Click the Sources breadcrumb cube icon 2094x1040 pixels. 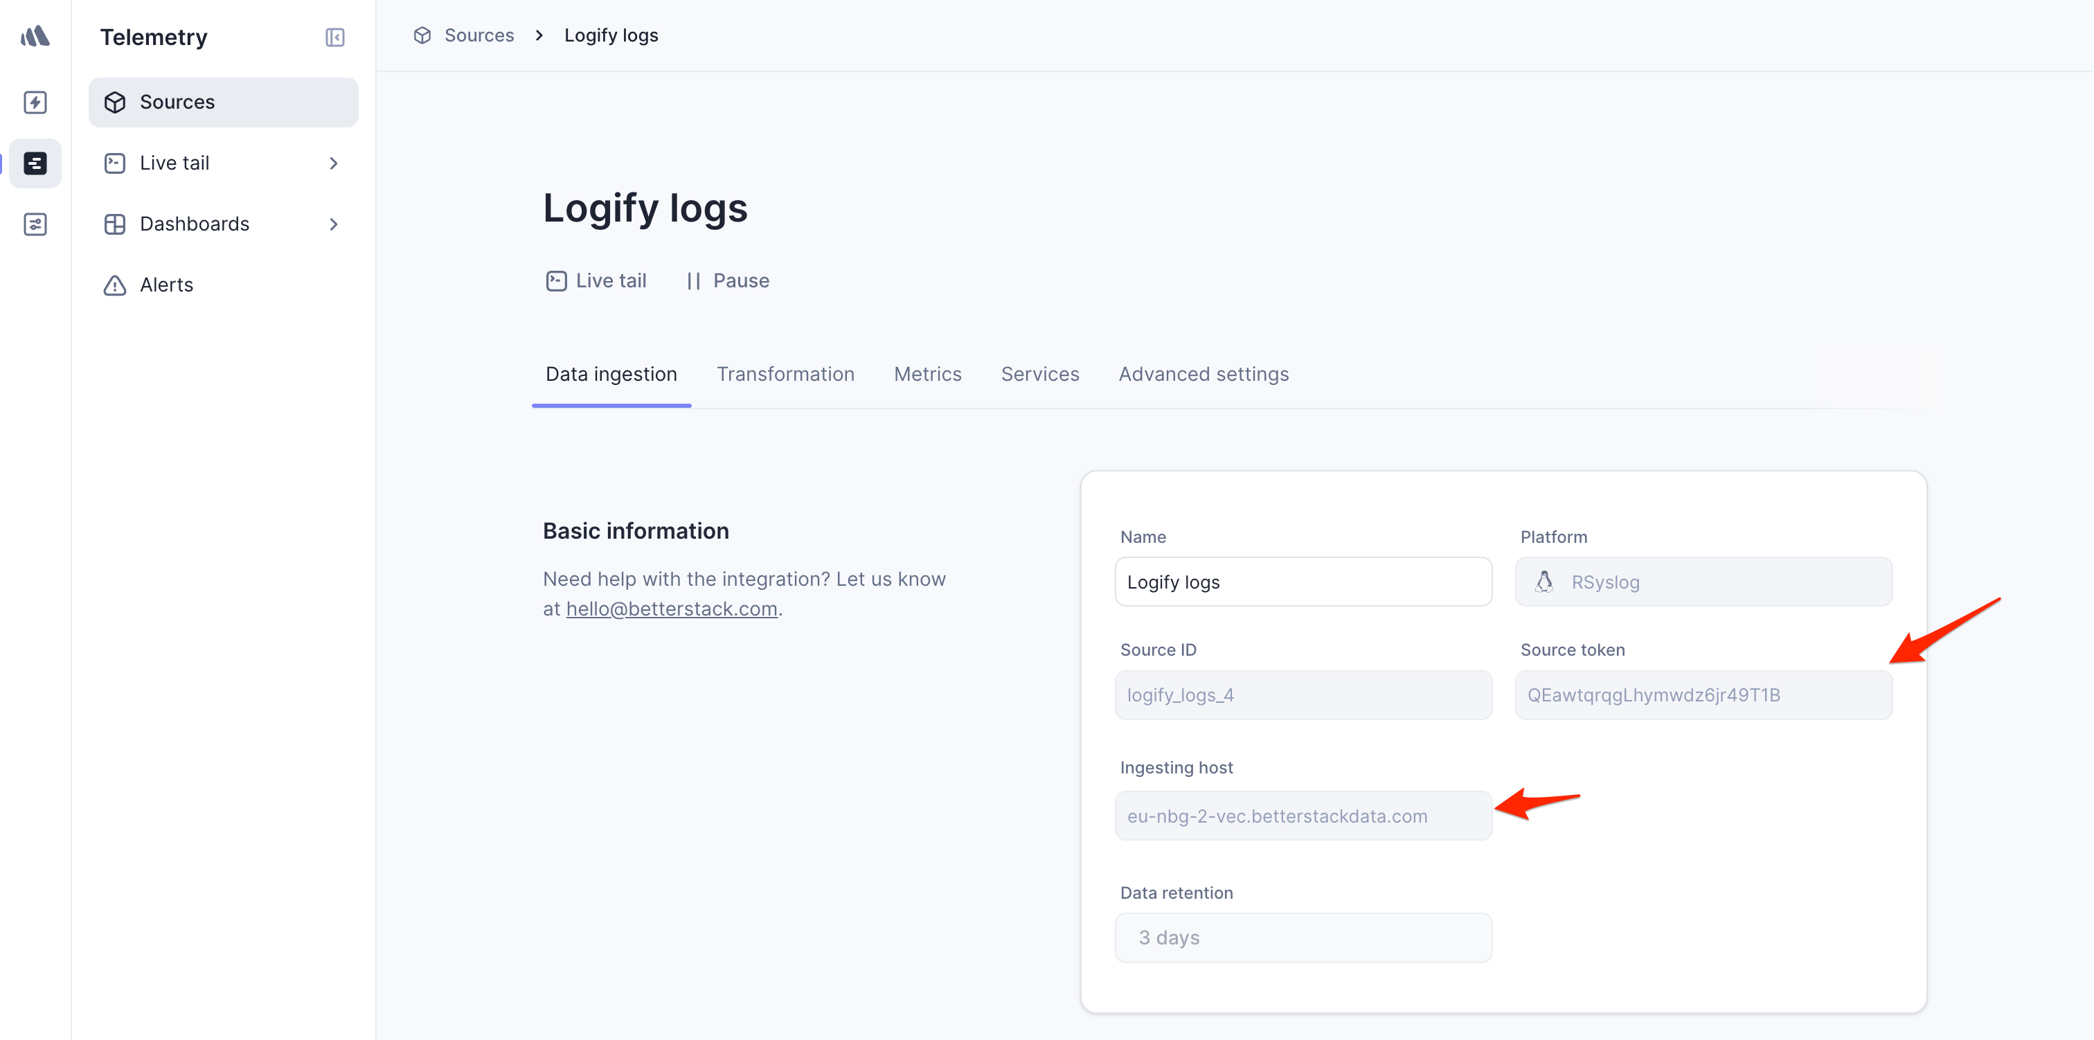pos(421,35)
